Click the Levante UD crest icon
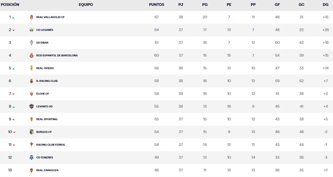 (32, 107)
